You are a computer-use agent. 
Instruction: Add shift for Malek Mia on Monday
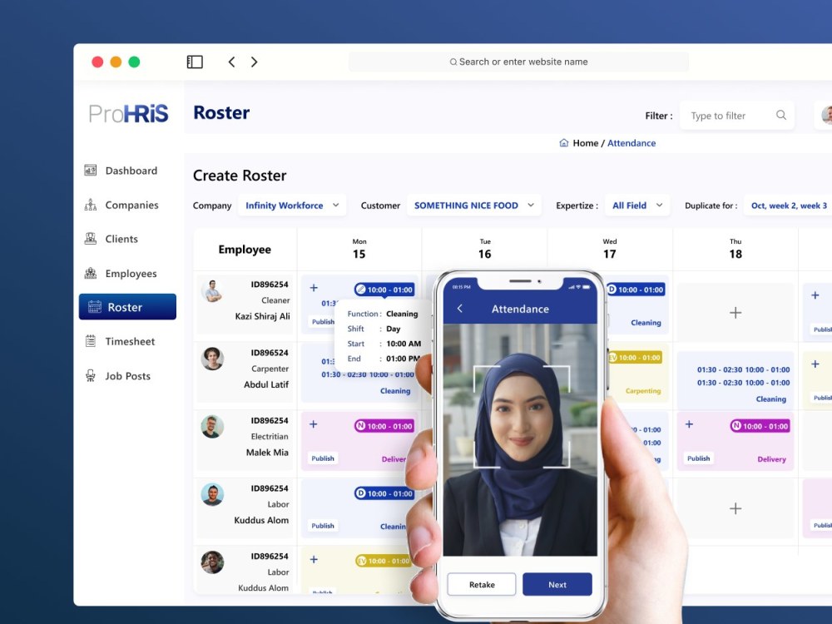pyautogui.click(x=314, y=424)
